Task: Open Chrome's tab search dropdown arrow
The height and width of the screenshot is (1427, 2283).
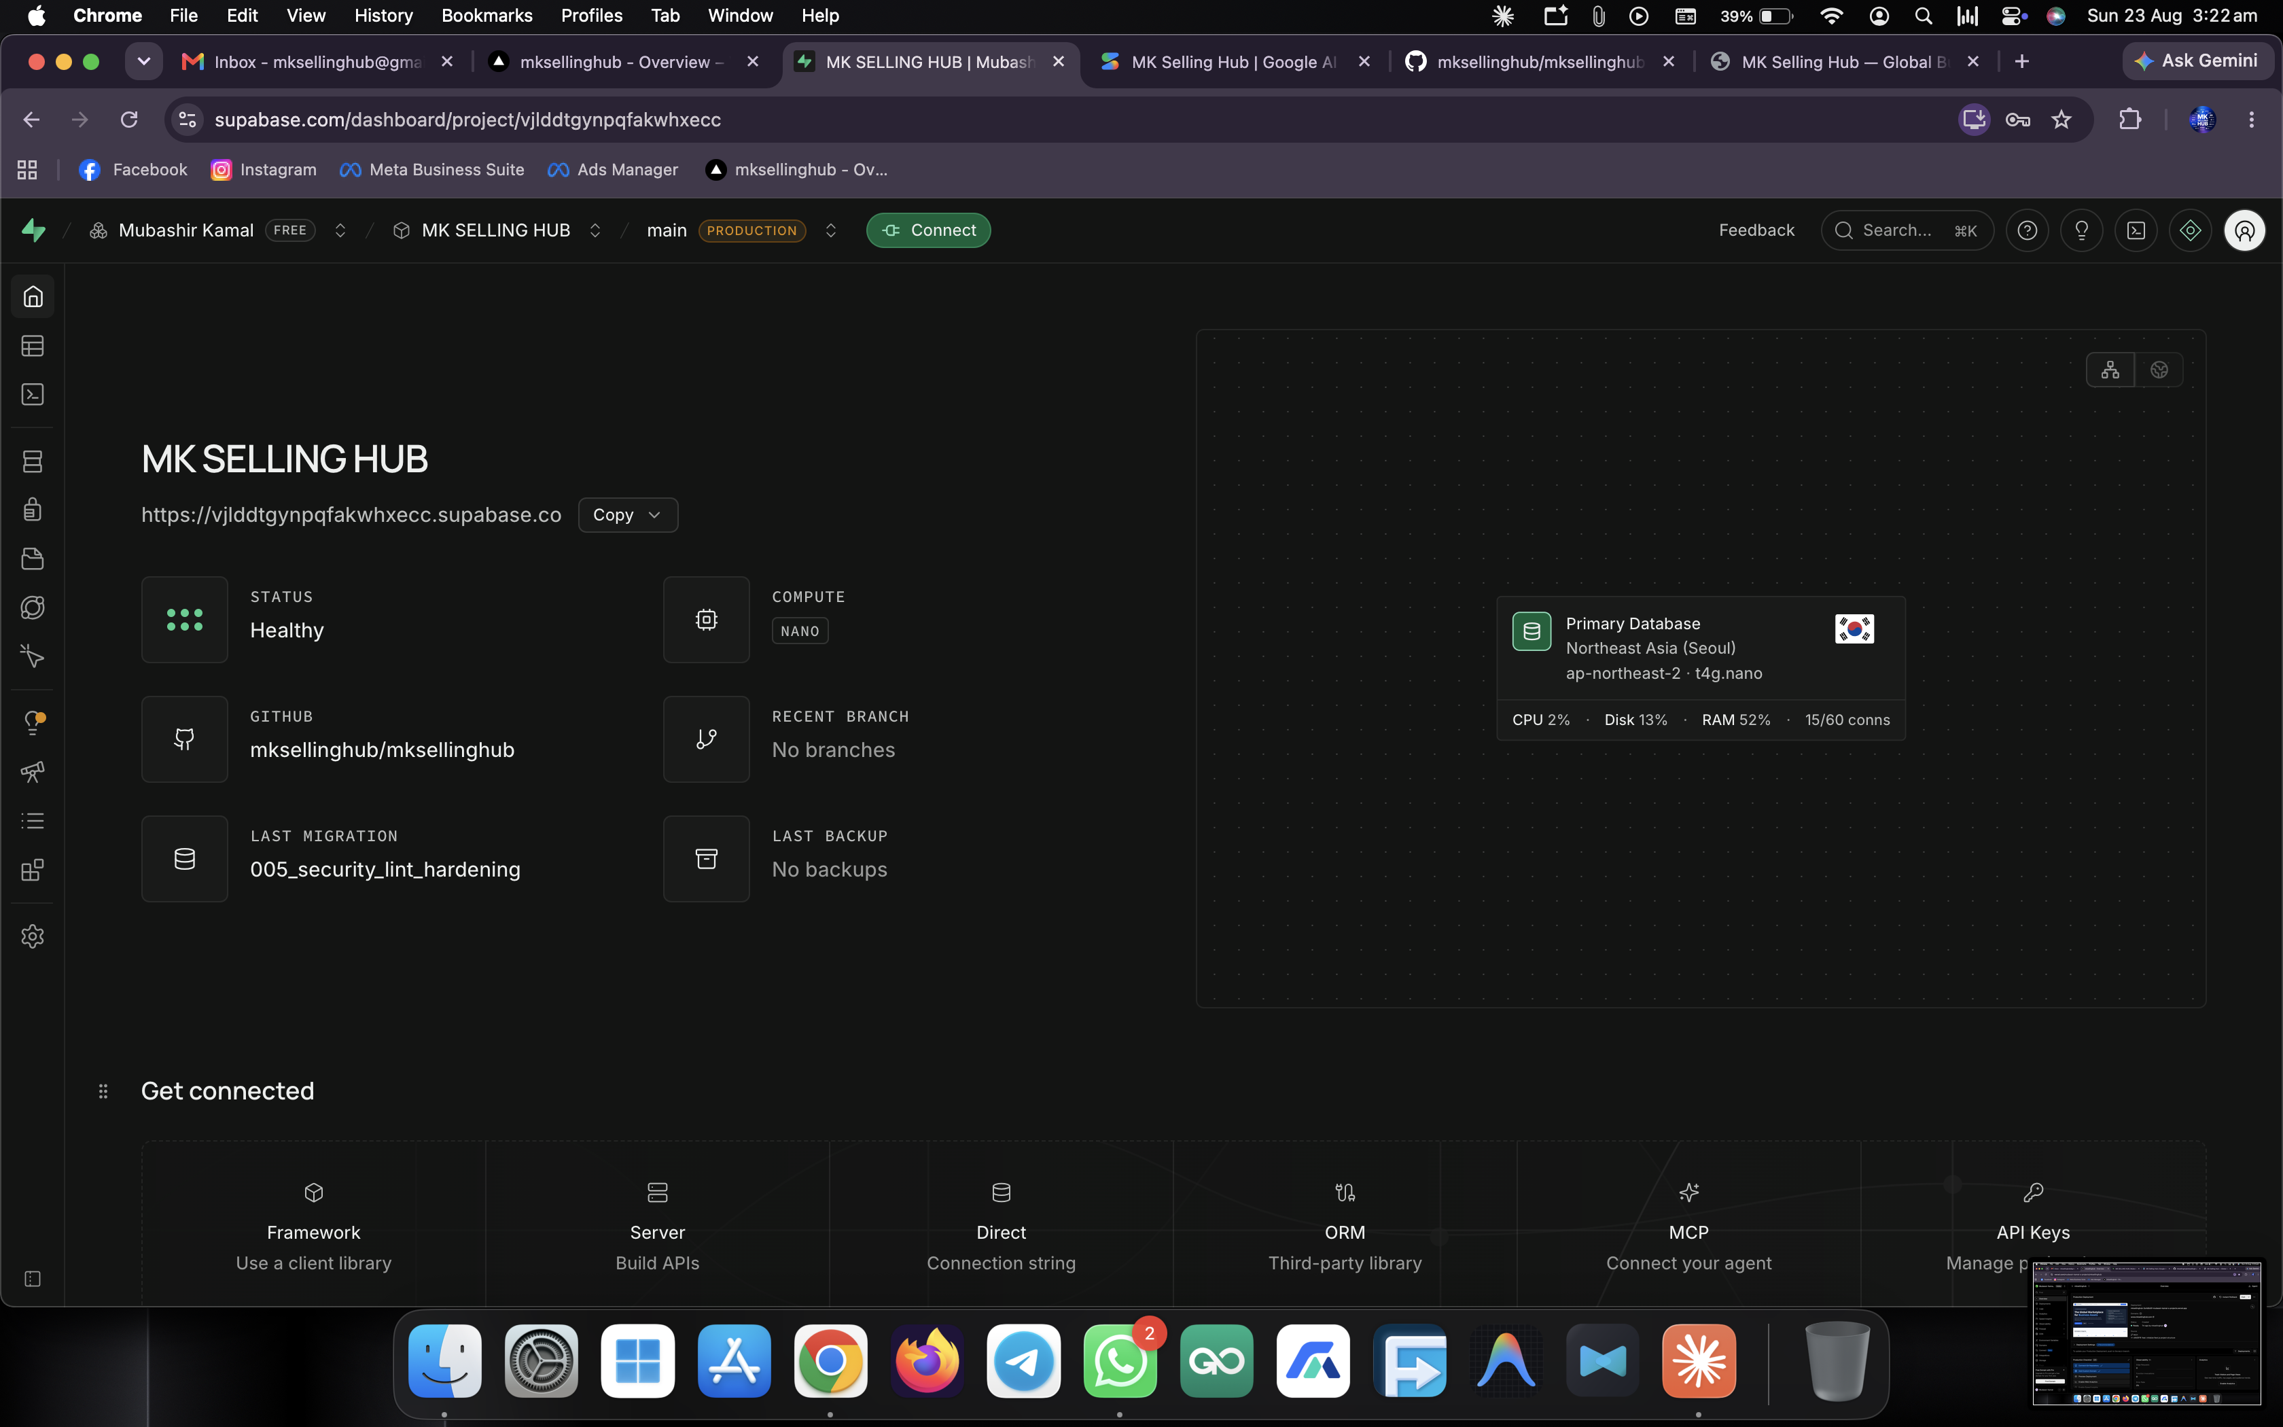Action: tap(143, 63)
